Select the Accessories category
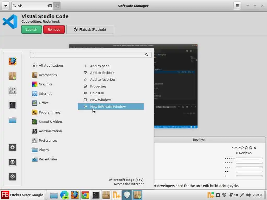Viewport: 267px width, 200px height. 44,75
